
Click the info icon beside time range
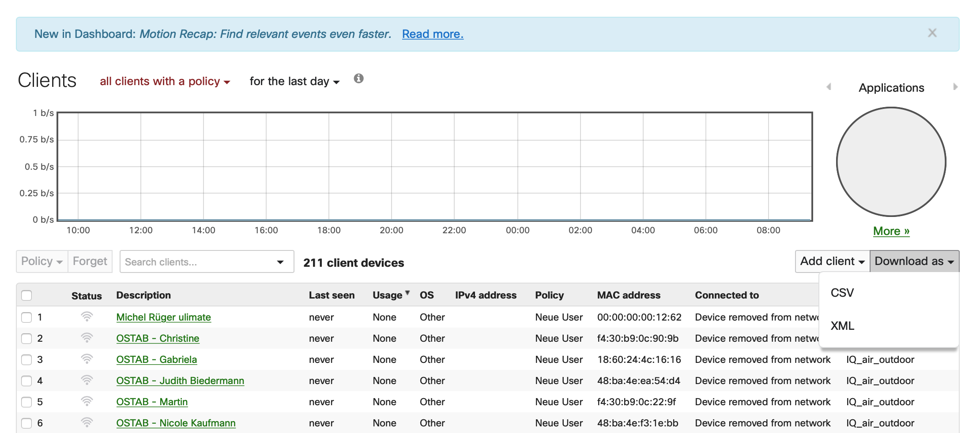tap(358, 78)
